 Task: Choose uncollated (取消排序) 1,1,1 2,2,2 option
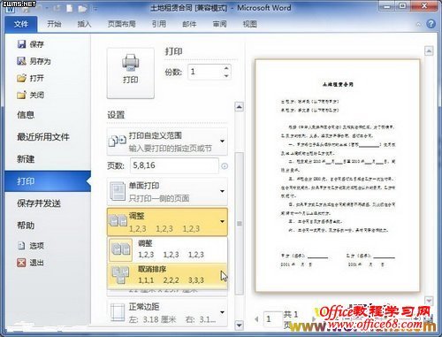click(167, 275)
